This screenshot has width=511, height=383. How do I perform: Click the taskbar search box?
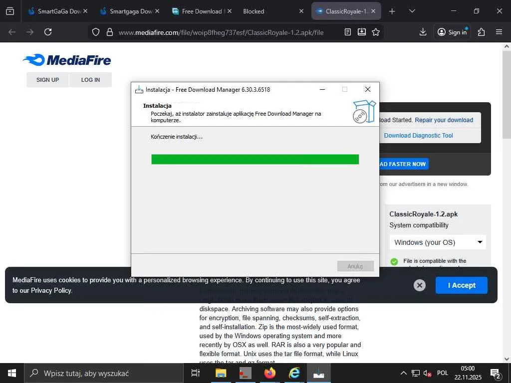tap(104, 373)
